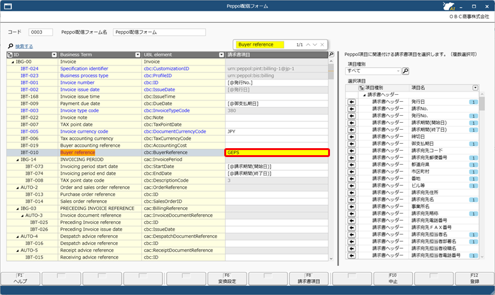
Task: Click the arrow icon for 請求期間(終了日) row
Action: tap(352, 130)
